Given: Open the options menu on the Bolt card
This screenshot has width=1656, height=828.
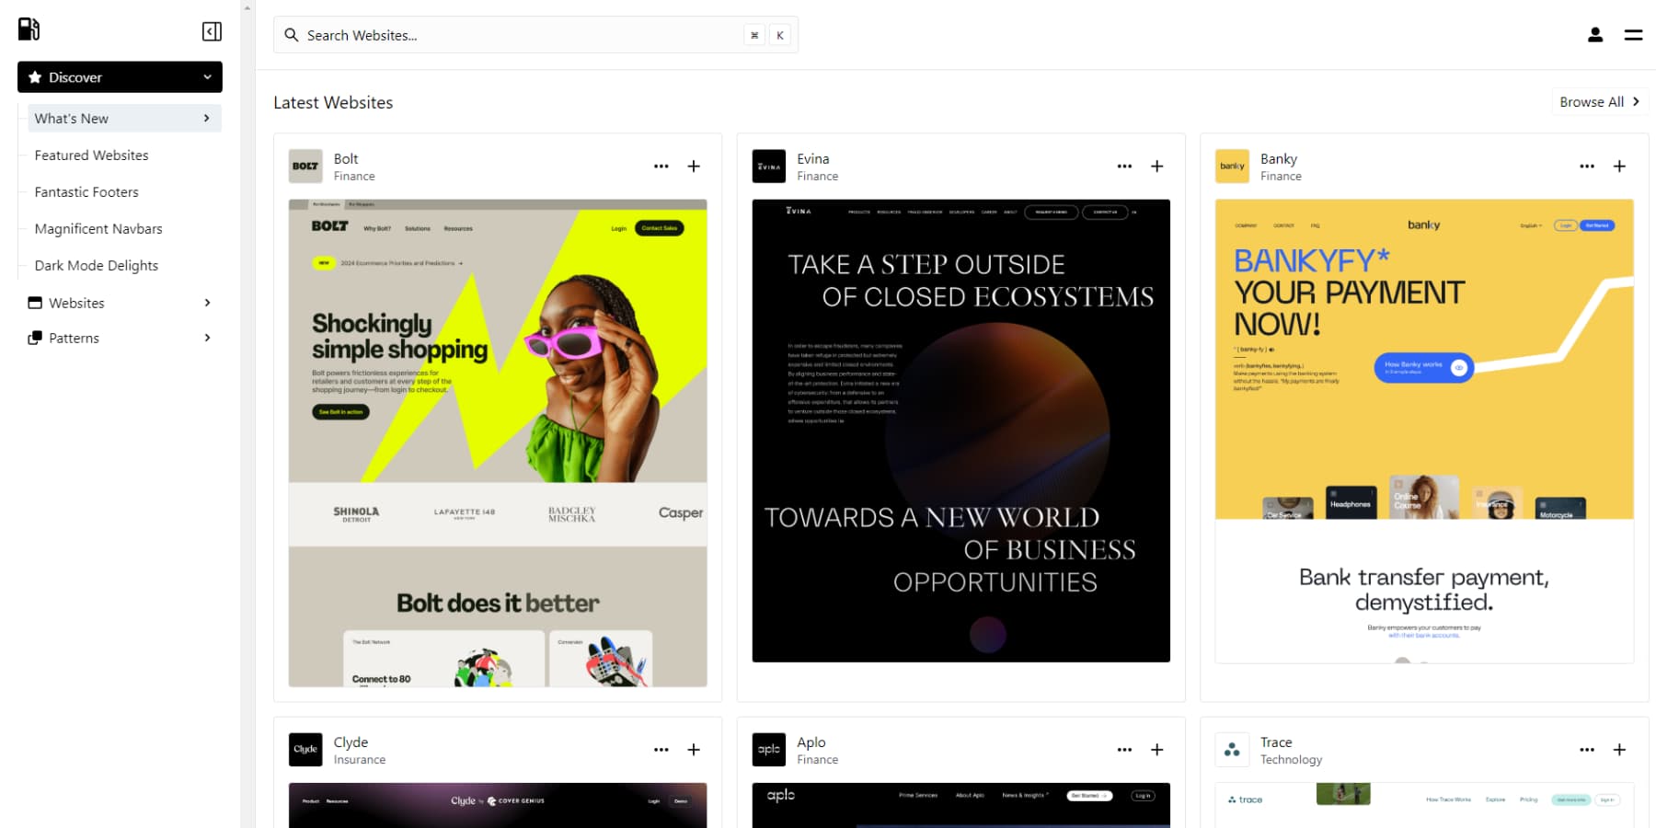Looking at the screenshot, I should point(661,166).
